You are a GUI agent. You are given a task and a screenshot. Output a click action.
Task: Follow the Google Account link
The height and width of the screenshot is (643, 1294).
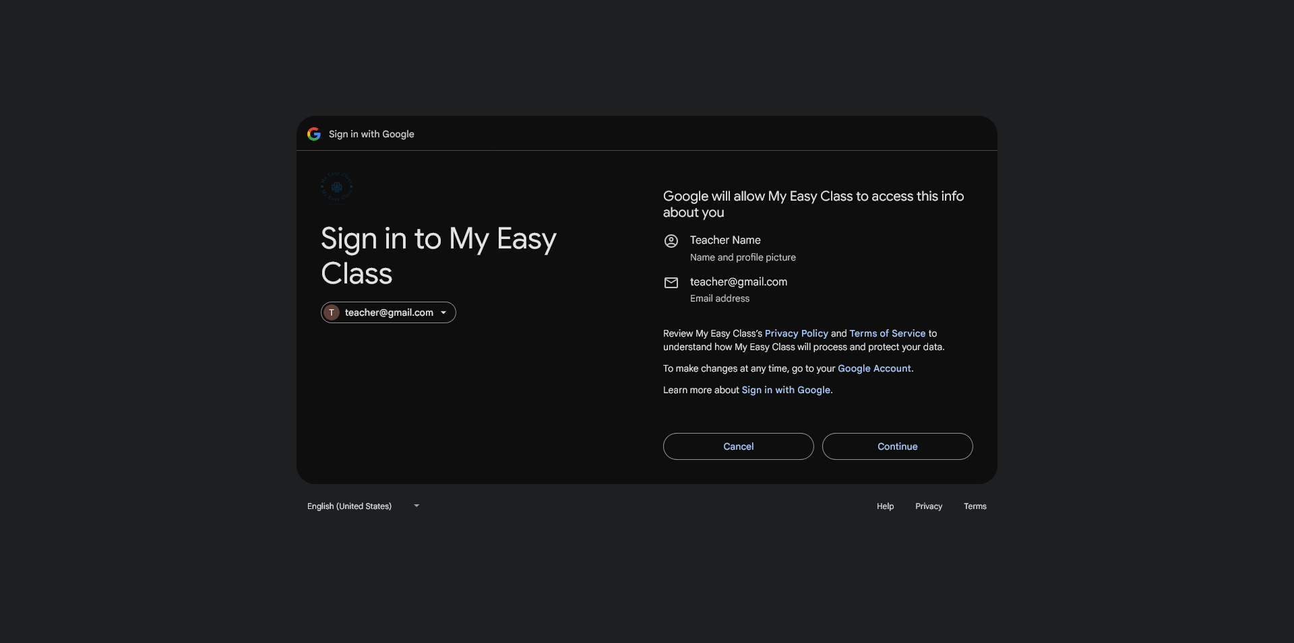point(873,368)
